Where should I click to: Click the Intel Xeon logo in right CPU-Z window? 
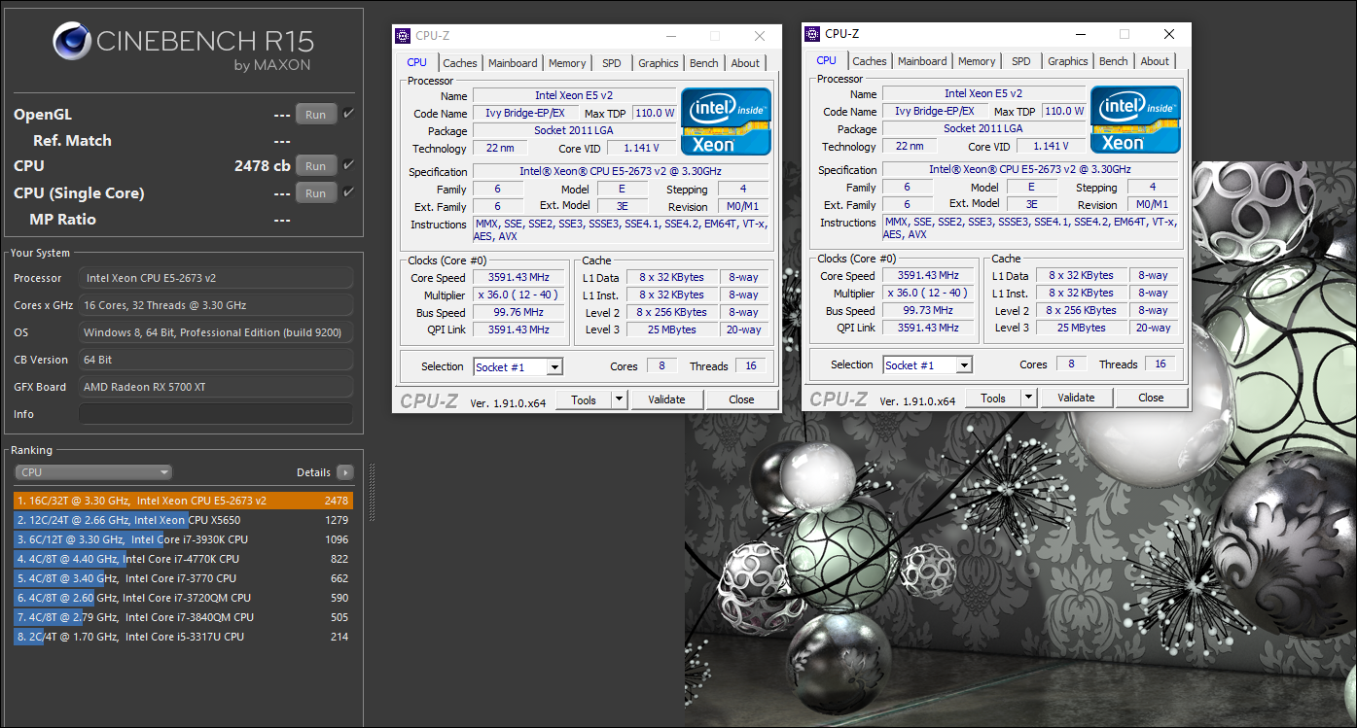[x=1135, y=120]
